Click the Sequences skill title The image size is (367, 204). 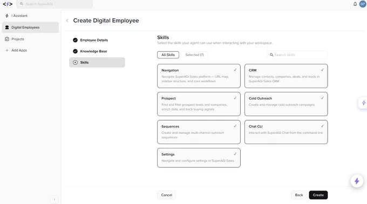170,126
